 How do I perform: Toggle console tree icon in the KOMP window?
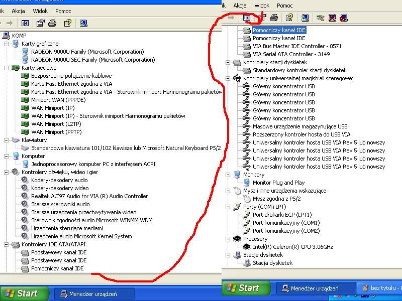25,23
